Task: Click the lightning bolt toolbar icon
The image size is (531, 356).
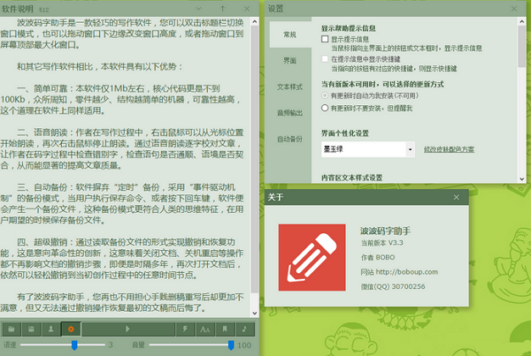Action: (185, 329)
